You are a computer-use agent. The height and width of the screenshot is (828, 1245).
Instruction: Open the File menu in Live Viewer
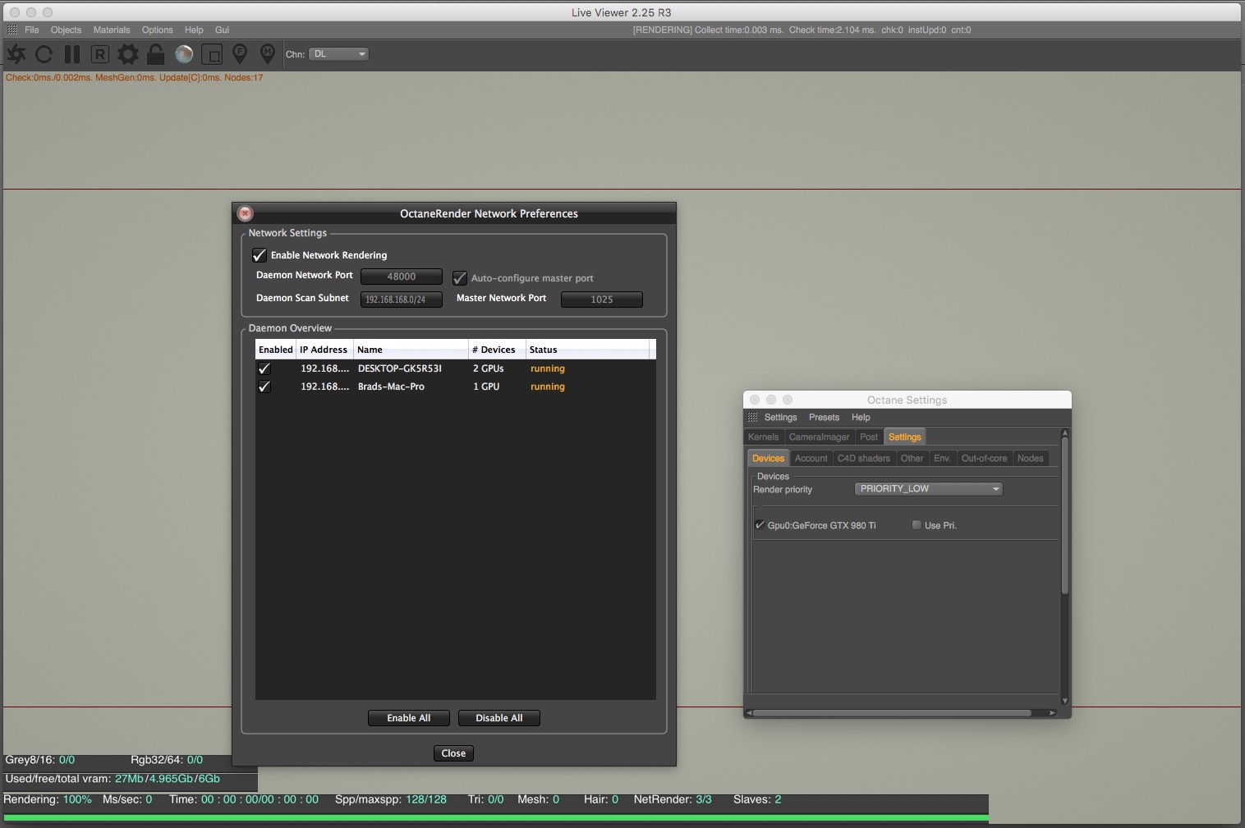(x=32, y=30)
